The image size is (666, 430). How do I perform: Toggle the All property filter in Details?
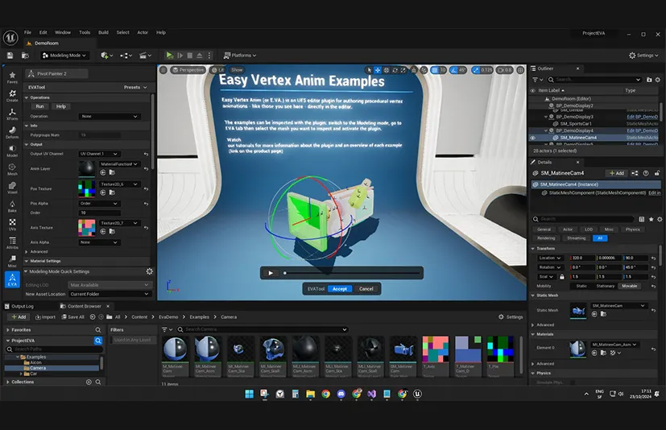click(x=600, y=238)
